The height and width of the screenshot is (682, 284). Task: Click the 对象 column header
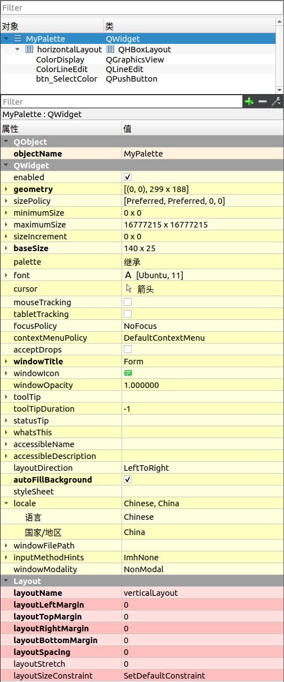pyautogui.click(x=52, y=26)
